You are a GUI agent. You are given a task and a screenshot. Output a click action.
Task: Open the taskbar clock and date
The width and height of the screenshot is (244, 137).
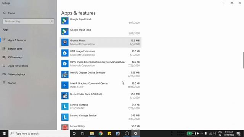229,134
